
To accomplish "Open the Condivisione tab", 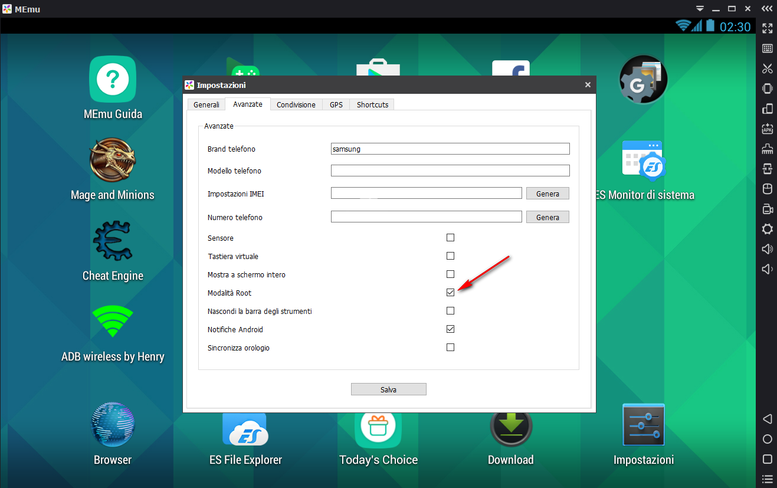I will click(296, 104).
